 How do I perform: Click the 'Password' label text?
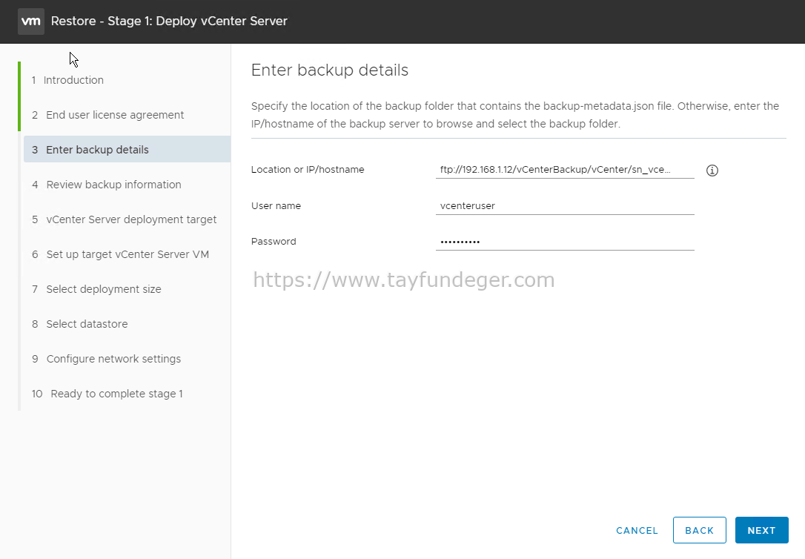(x=274, y=241)
